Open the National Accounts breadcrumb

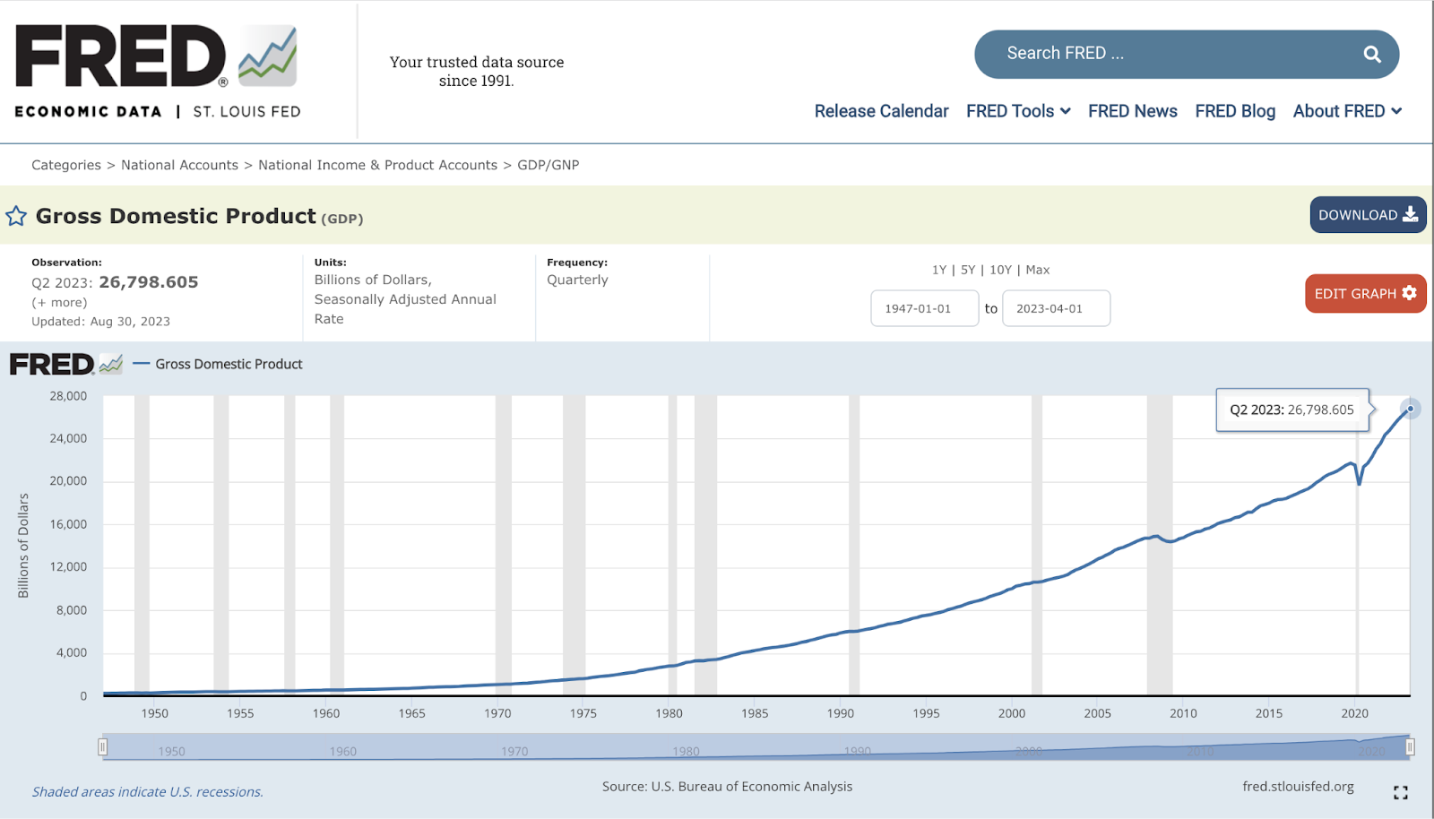point(180,165)
